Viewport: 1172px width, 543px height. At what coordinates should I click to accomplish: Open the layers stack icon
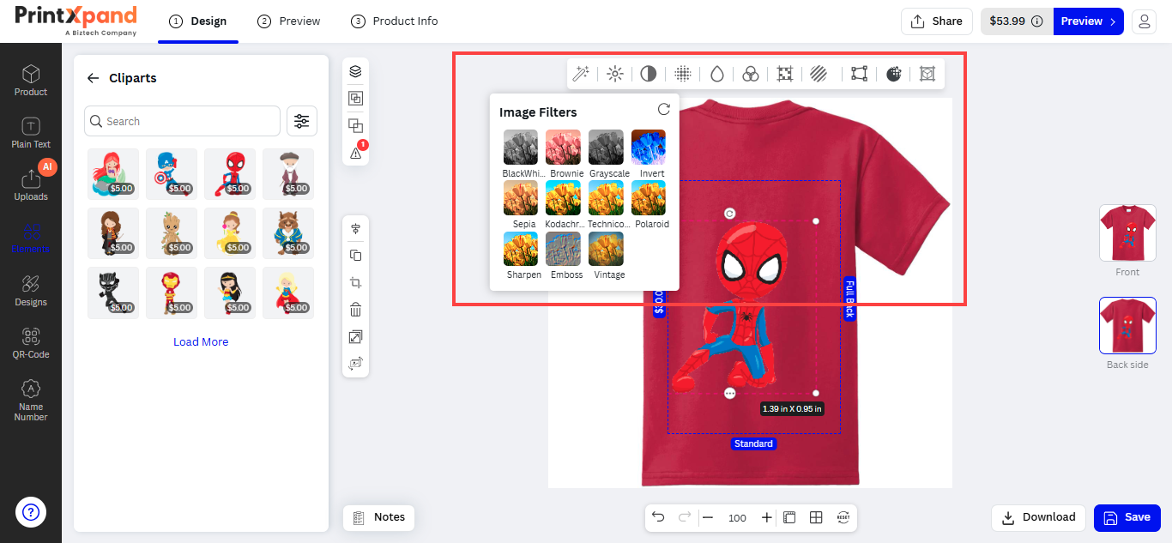pyautogui.click(x=355, y=71)
